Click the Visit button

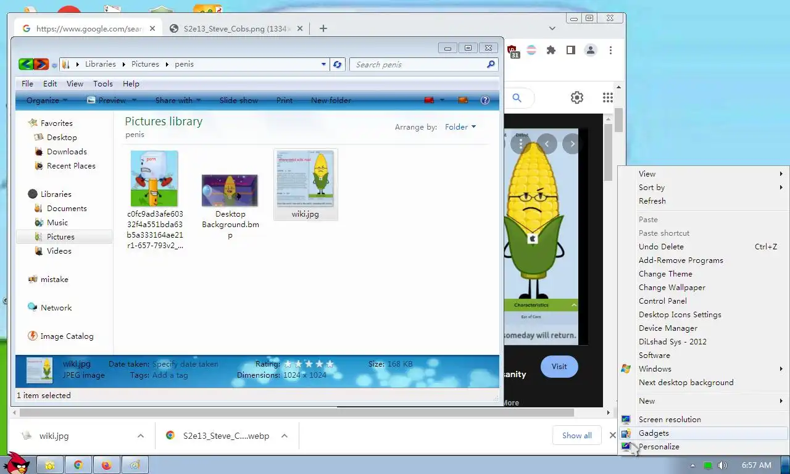point(559,366)
